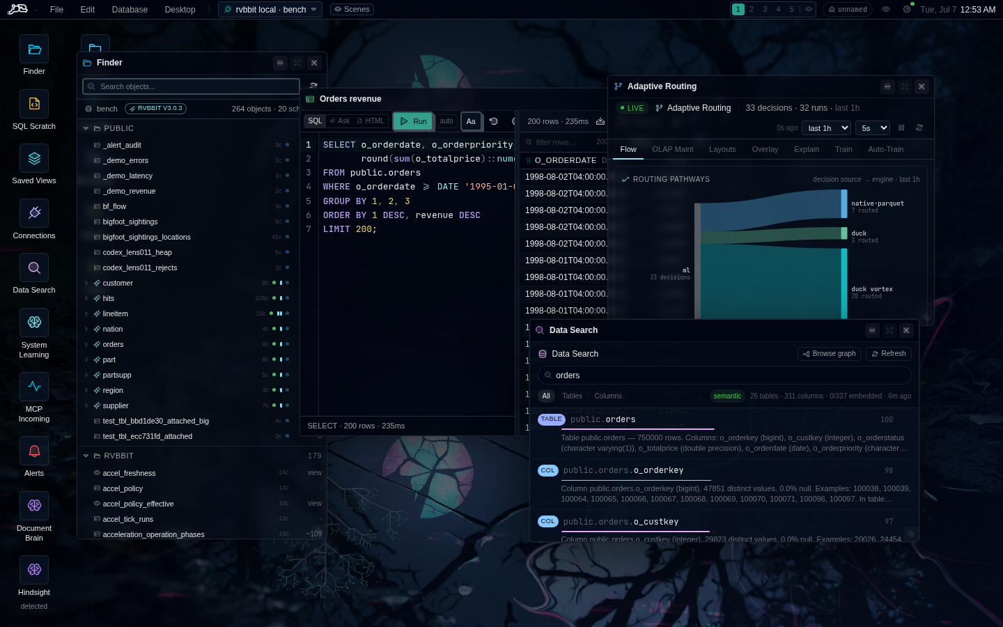The image size is (1003, 627).
Task: Click the refresh icon in Adaptive Routing
Action: [x=919, y=128]
